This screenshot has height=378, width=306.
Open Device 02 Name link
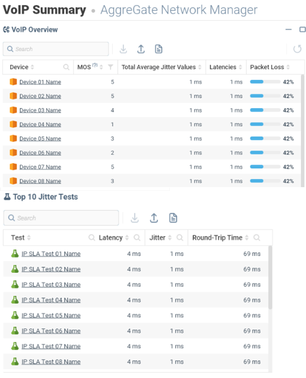pyautogui.click(x=40, y=96)
